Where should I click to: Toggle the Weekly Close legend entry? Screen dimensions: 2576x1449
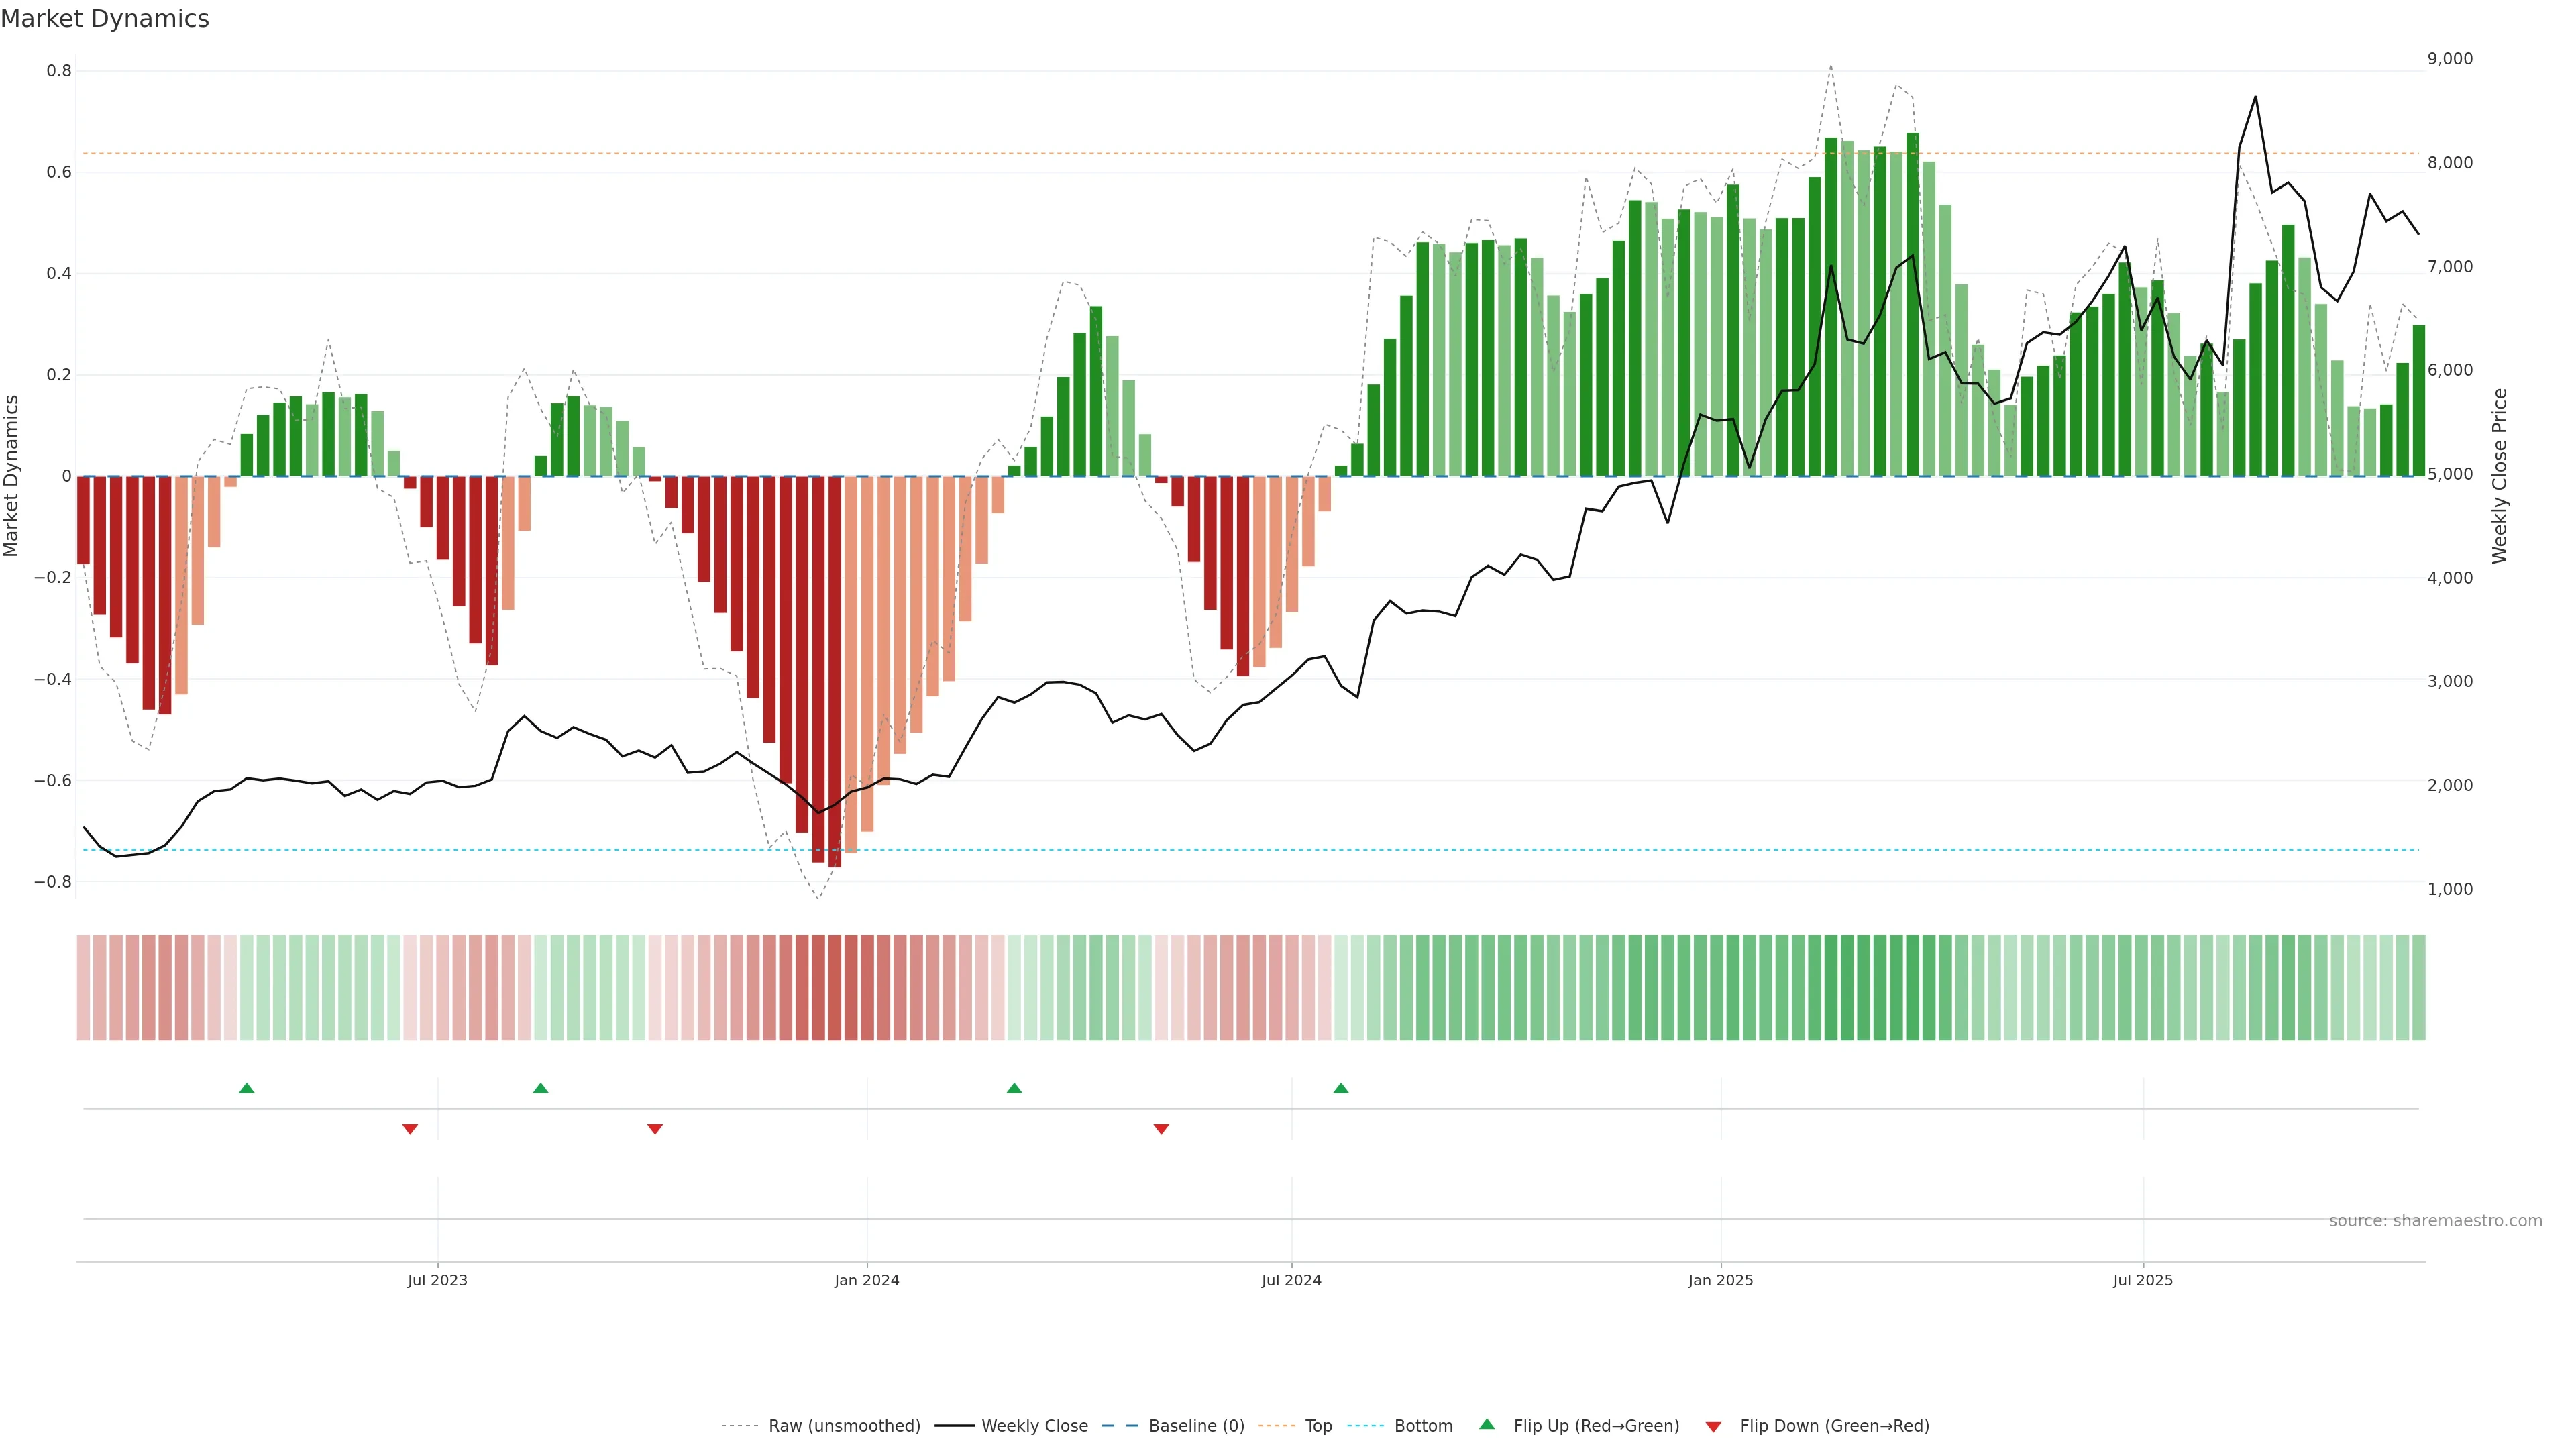[1034, 1426]
